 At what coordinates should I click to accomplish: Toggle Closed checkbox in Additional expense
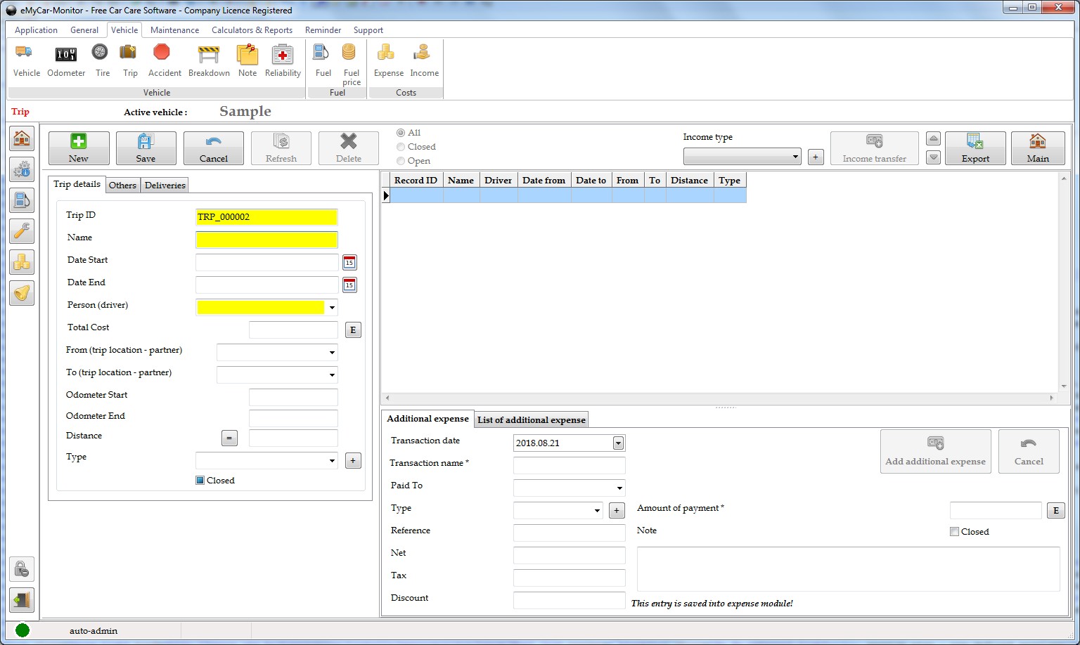(x=954, y=532)
